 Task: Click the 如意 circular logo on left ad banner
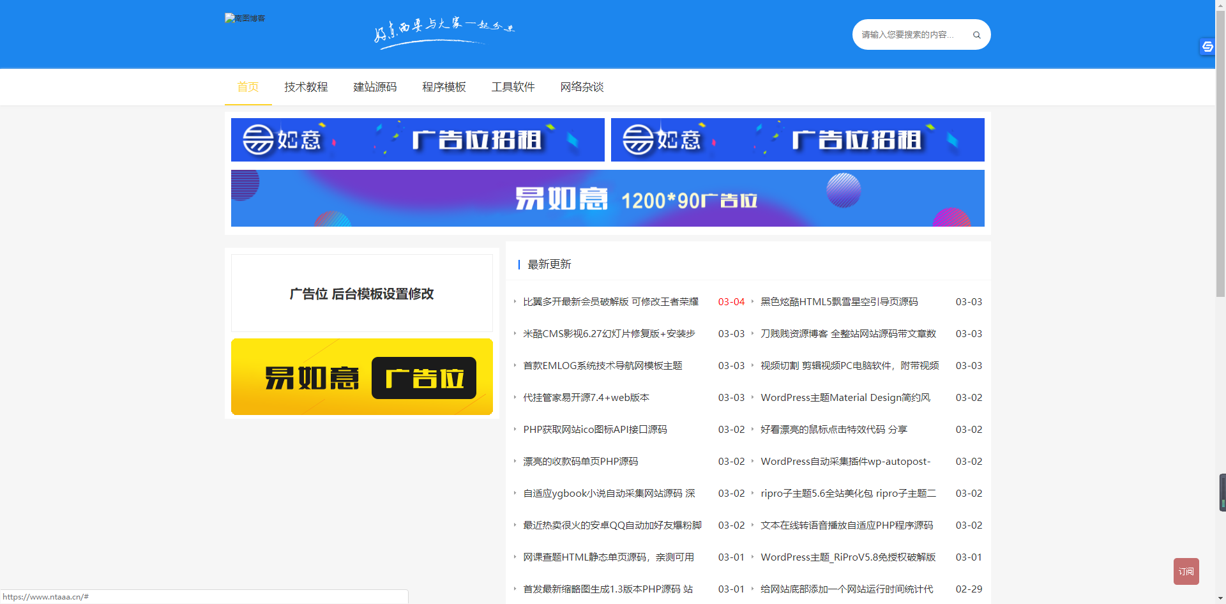pos(257,140)
